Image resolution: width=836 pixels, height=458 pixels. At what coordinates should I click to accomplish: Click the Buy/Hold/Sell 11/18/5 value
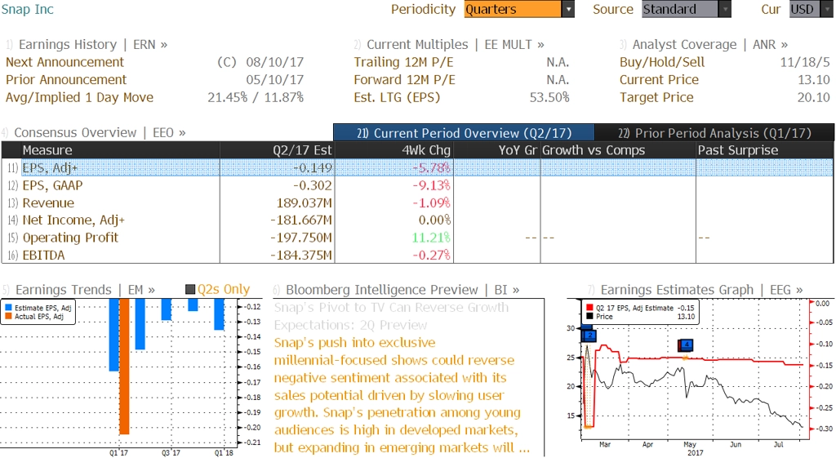click(x=804, y=62)
